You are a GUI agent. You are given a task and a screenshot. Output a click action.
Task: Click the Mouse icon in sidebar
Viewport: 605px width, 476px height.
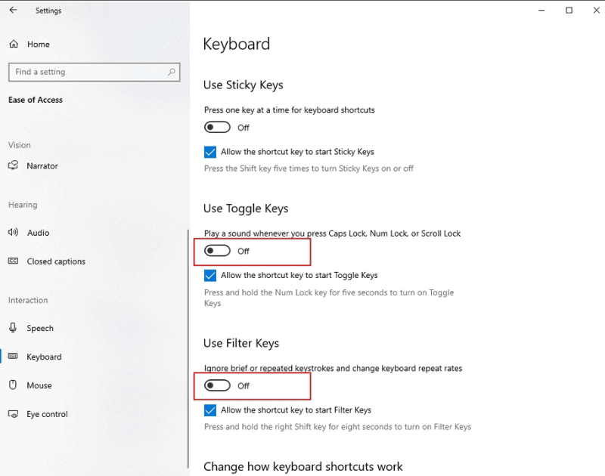[x=13, y=385]
